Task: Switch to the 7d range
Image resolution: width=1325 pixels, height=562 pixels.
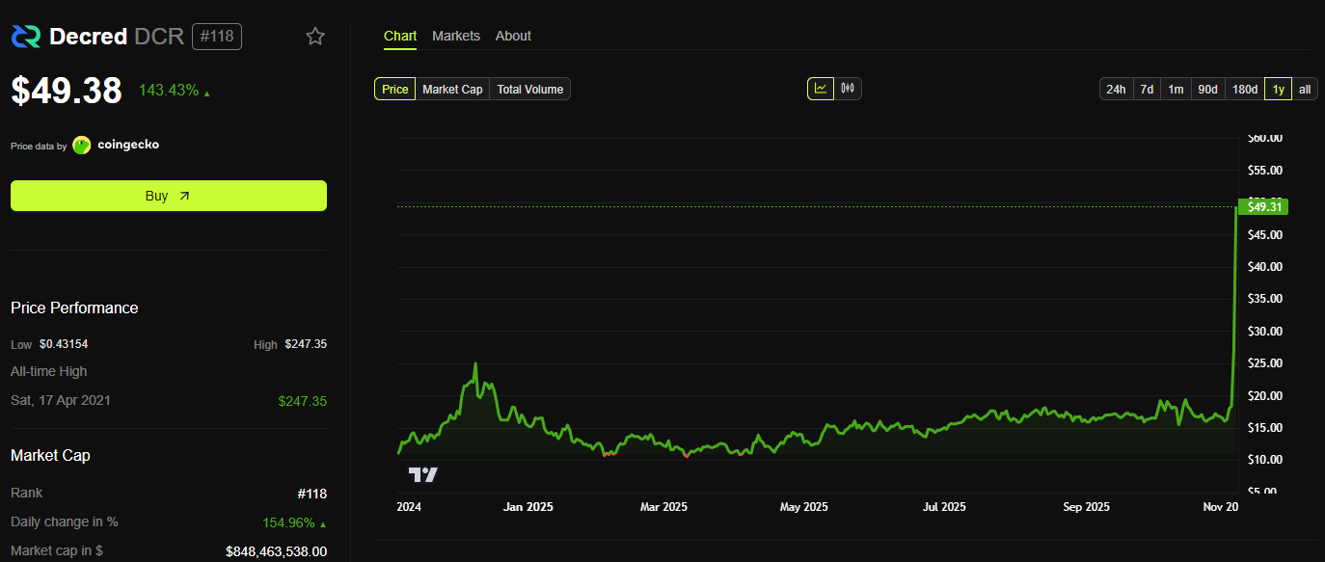Action: pos(1147,89)
